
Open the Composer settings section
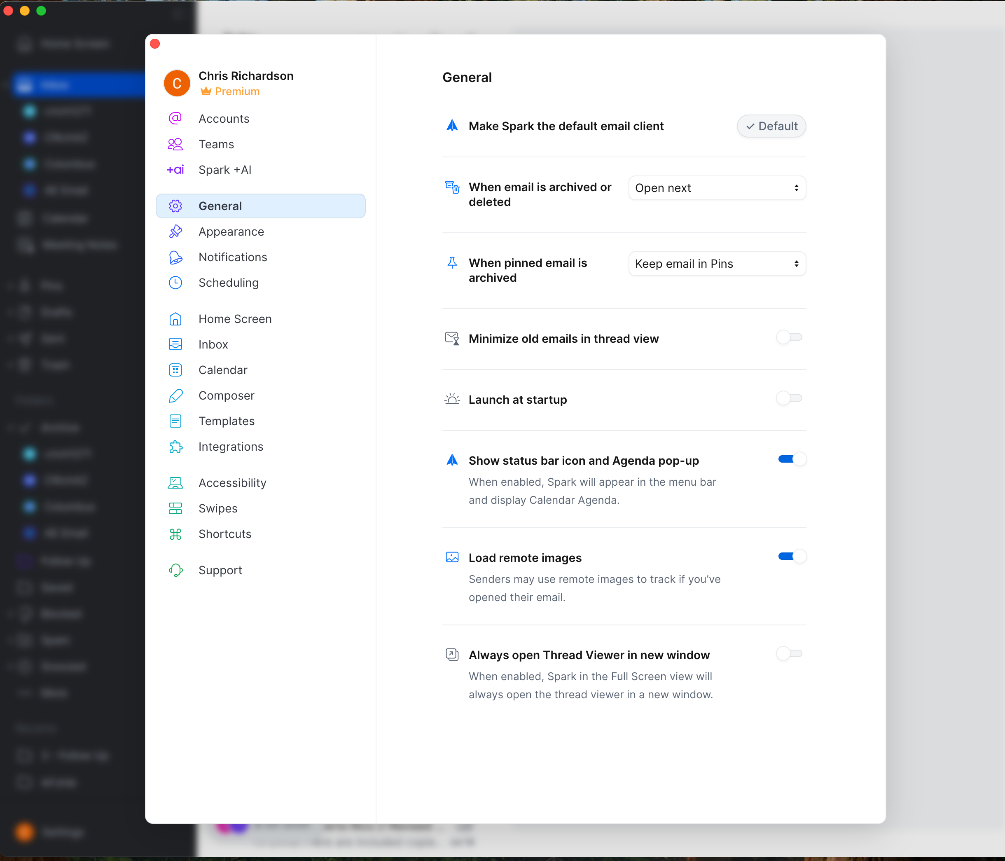(x=226, y=396)
